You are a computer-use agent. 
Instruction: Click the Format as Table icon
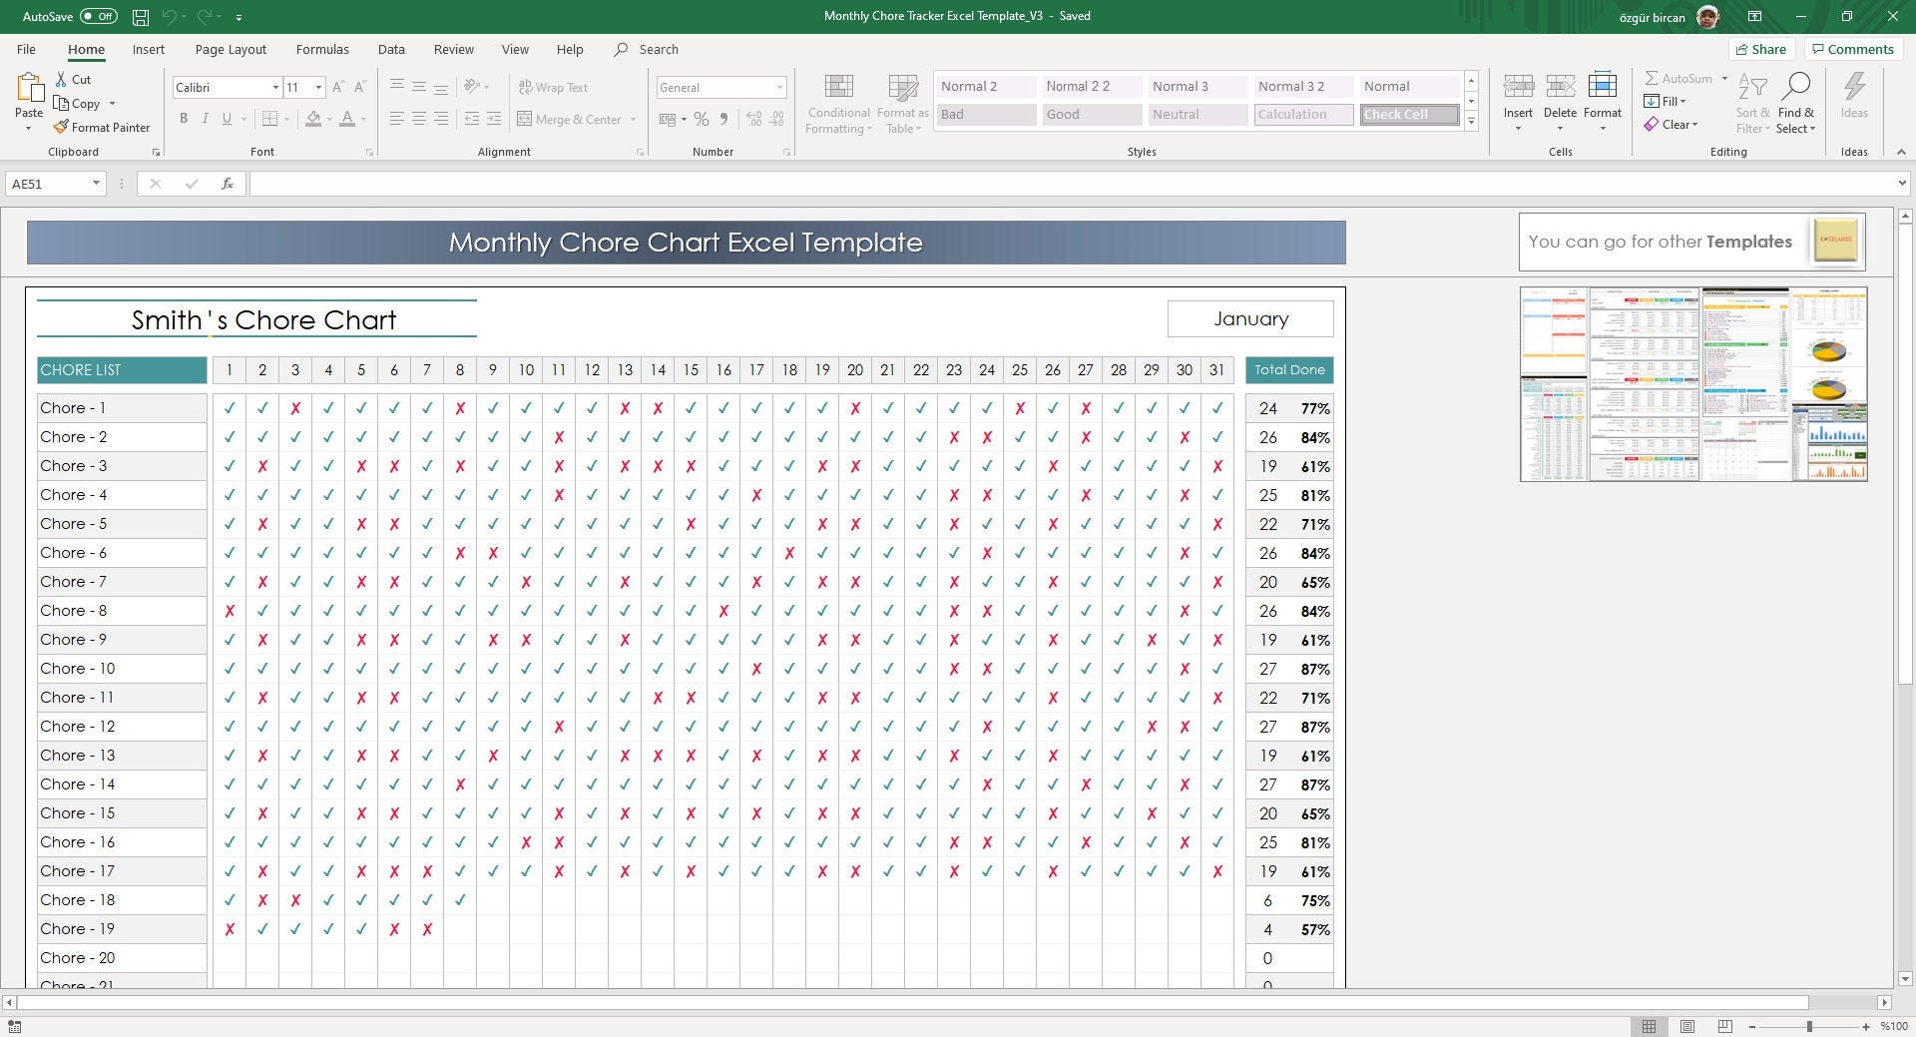click(901, 103)
